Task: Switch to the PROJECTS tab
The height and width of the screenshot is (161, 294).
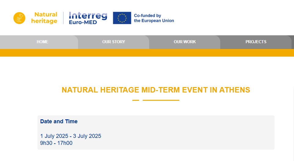Action: pos(256,42)
